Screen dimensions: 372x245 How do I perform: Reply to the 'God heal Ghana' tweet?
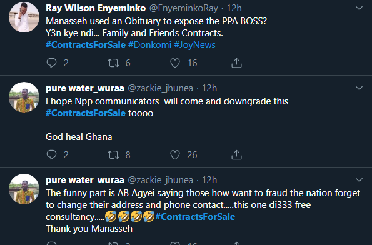(51, 154)
